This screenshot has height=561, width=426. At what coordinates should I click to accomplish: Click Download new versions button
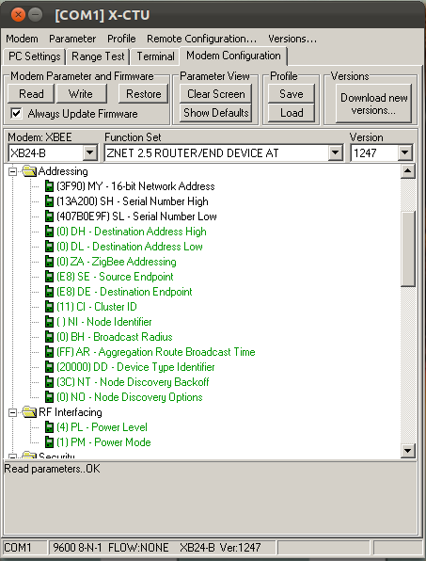[x=374, y=104]
